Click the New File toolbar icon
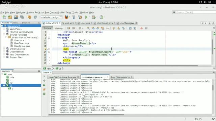This screenshot has width=216, height=121. pyautogui.click(x=4, y=17)
